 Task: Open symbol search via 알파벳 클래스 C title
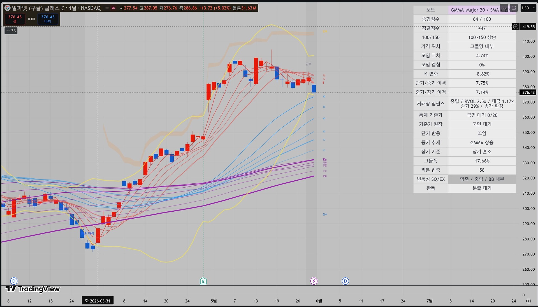point(56,8)
